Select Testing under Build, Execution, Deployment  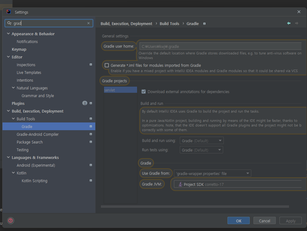click(23, 150)
